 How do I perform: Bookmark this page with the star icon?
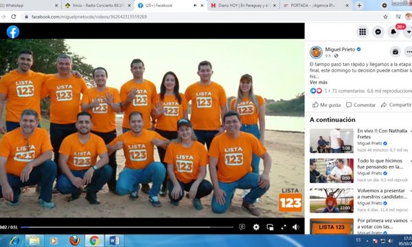tap(385, 16)
